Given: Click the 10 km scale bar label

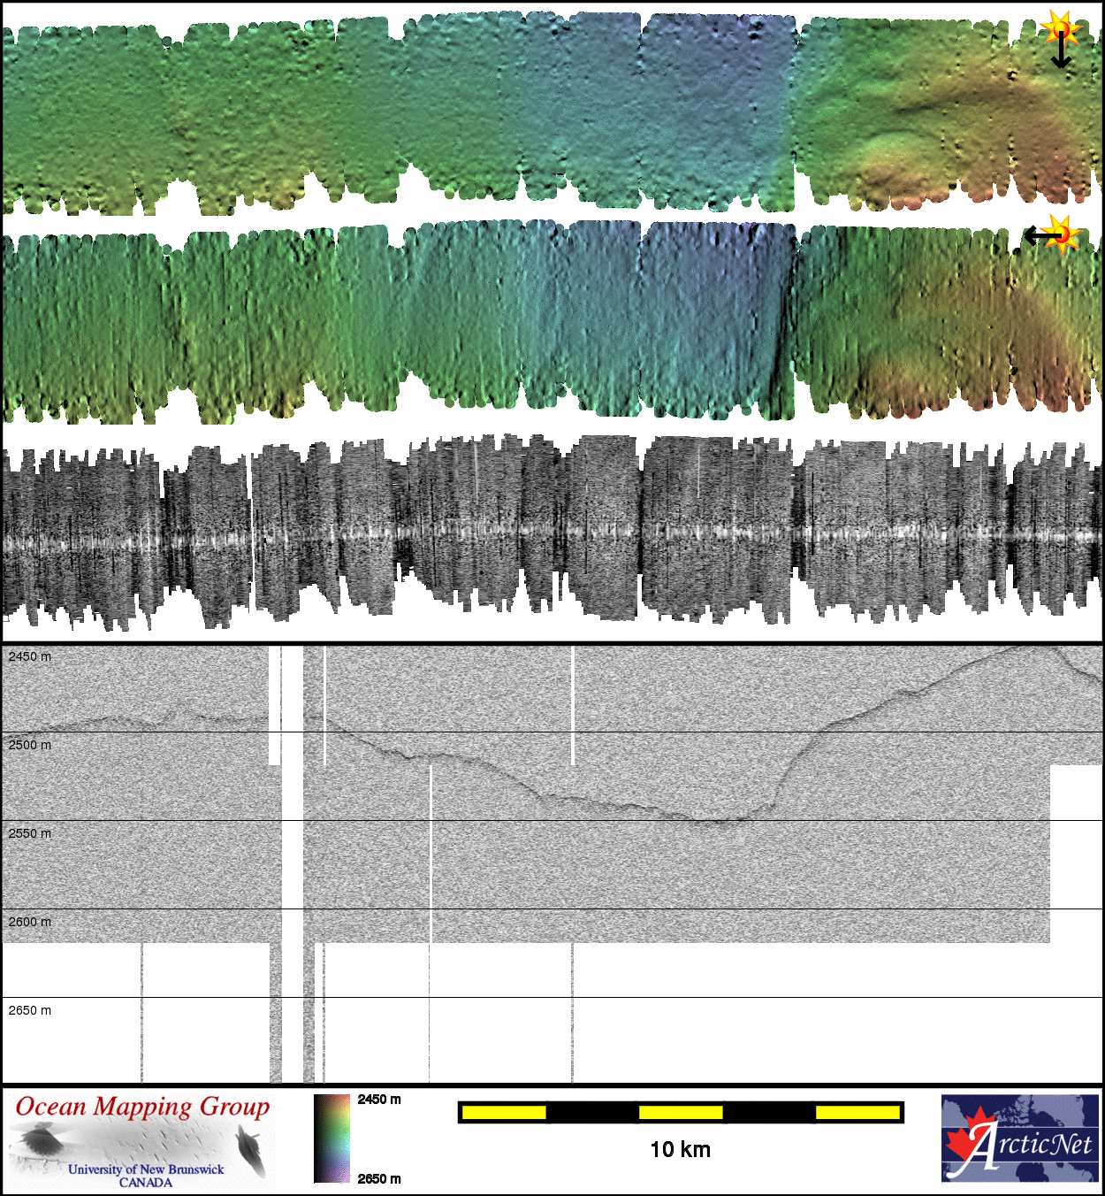Looking at the screenshot, I should point(680,1150).
